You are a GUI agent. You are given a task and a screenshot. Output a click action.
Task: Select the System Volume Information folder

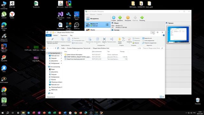coord(74,55)
